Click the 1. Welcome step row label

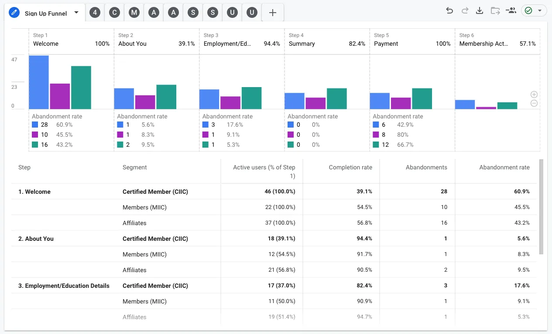point(34,192)
